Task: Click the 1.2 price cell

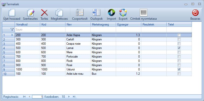Action: [x=128, y=73]
